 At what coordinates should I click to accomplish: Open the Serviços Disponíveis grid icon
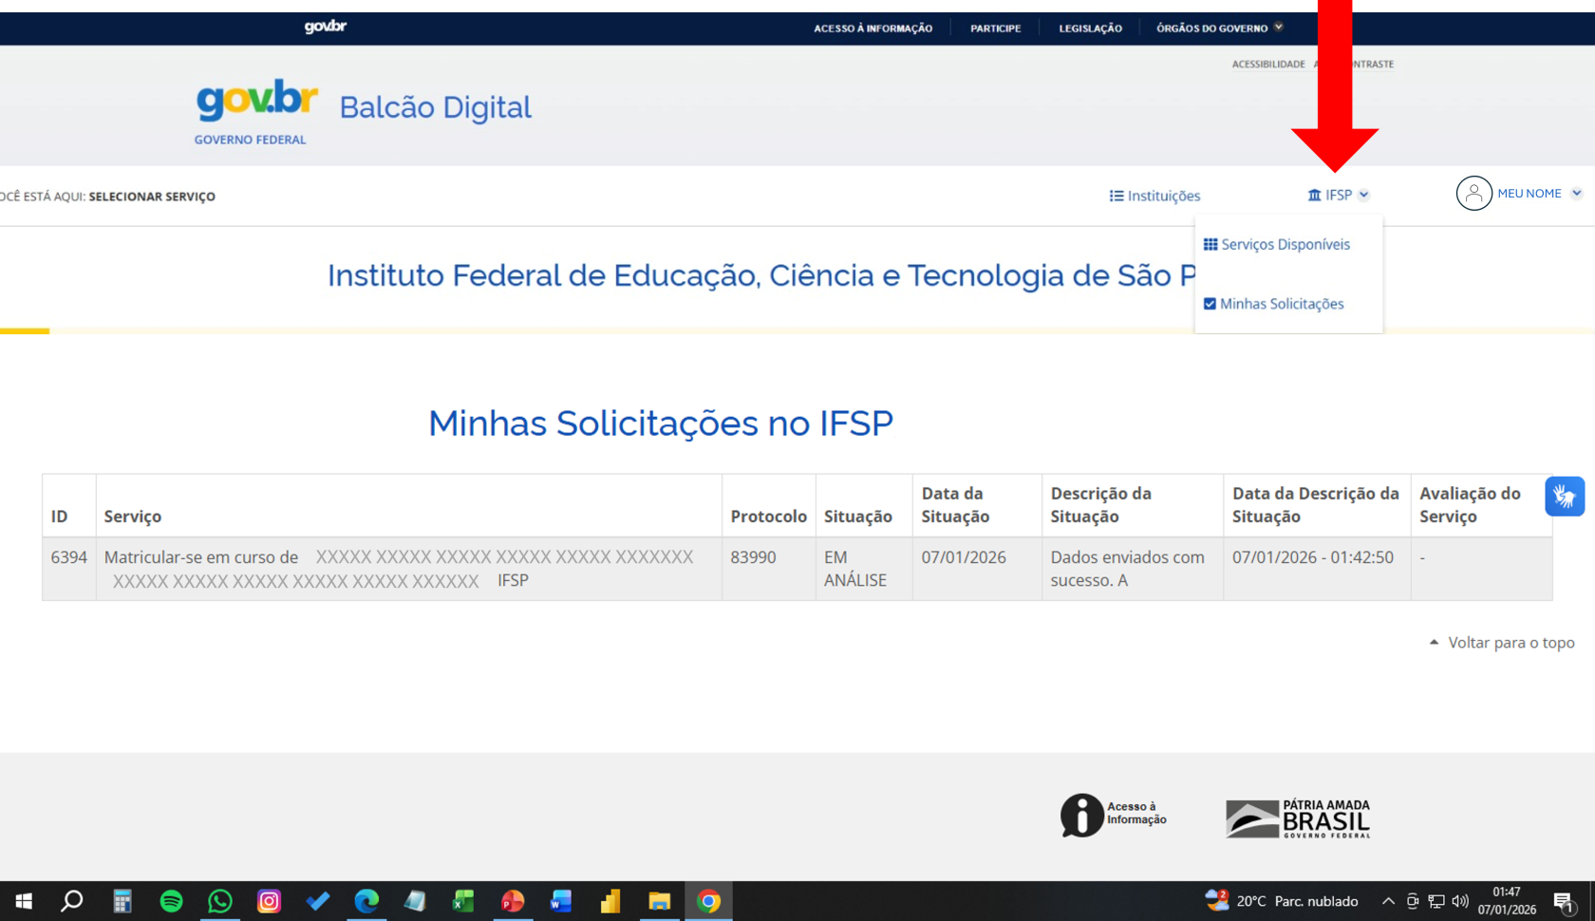[x=1210, y=244]
